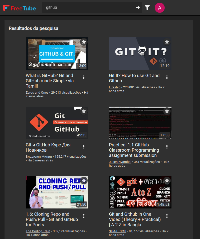Screen dimensions: 200x239
Task: Visit the SHAJ.T3CH channel
Action: point(118,231)
